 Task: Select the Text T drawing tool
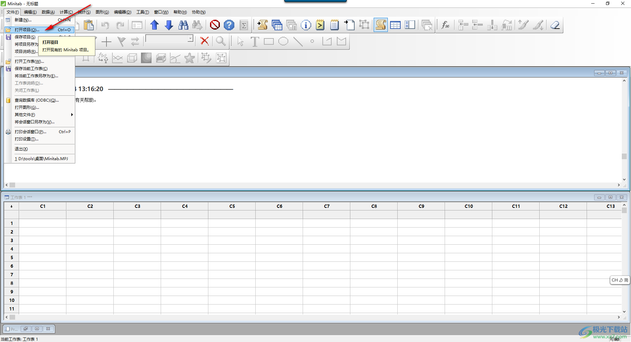coord(255,41)
